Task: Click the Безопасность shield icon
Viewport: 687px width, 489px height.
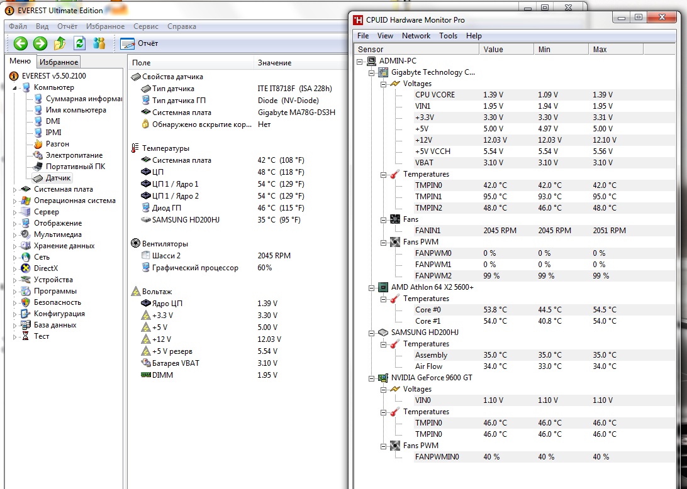Action: point(26,302)
